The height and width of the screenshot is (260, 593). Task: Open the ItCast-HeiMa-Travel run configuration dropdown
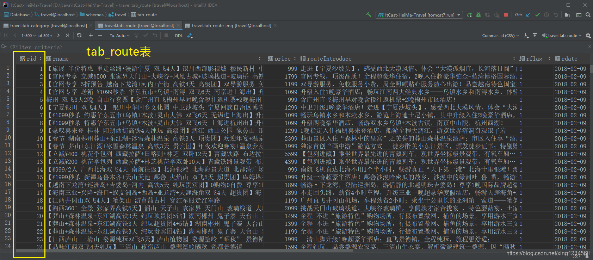419,15
